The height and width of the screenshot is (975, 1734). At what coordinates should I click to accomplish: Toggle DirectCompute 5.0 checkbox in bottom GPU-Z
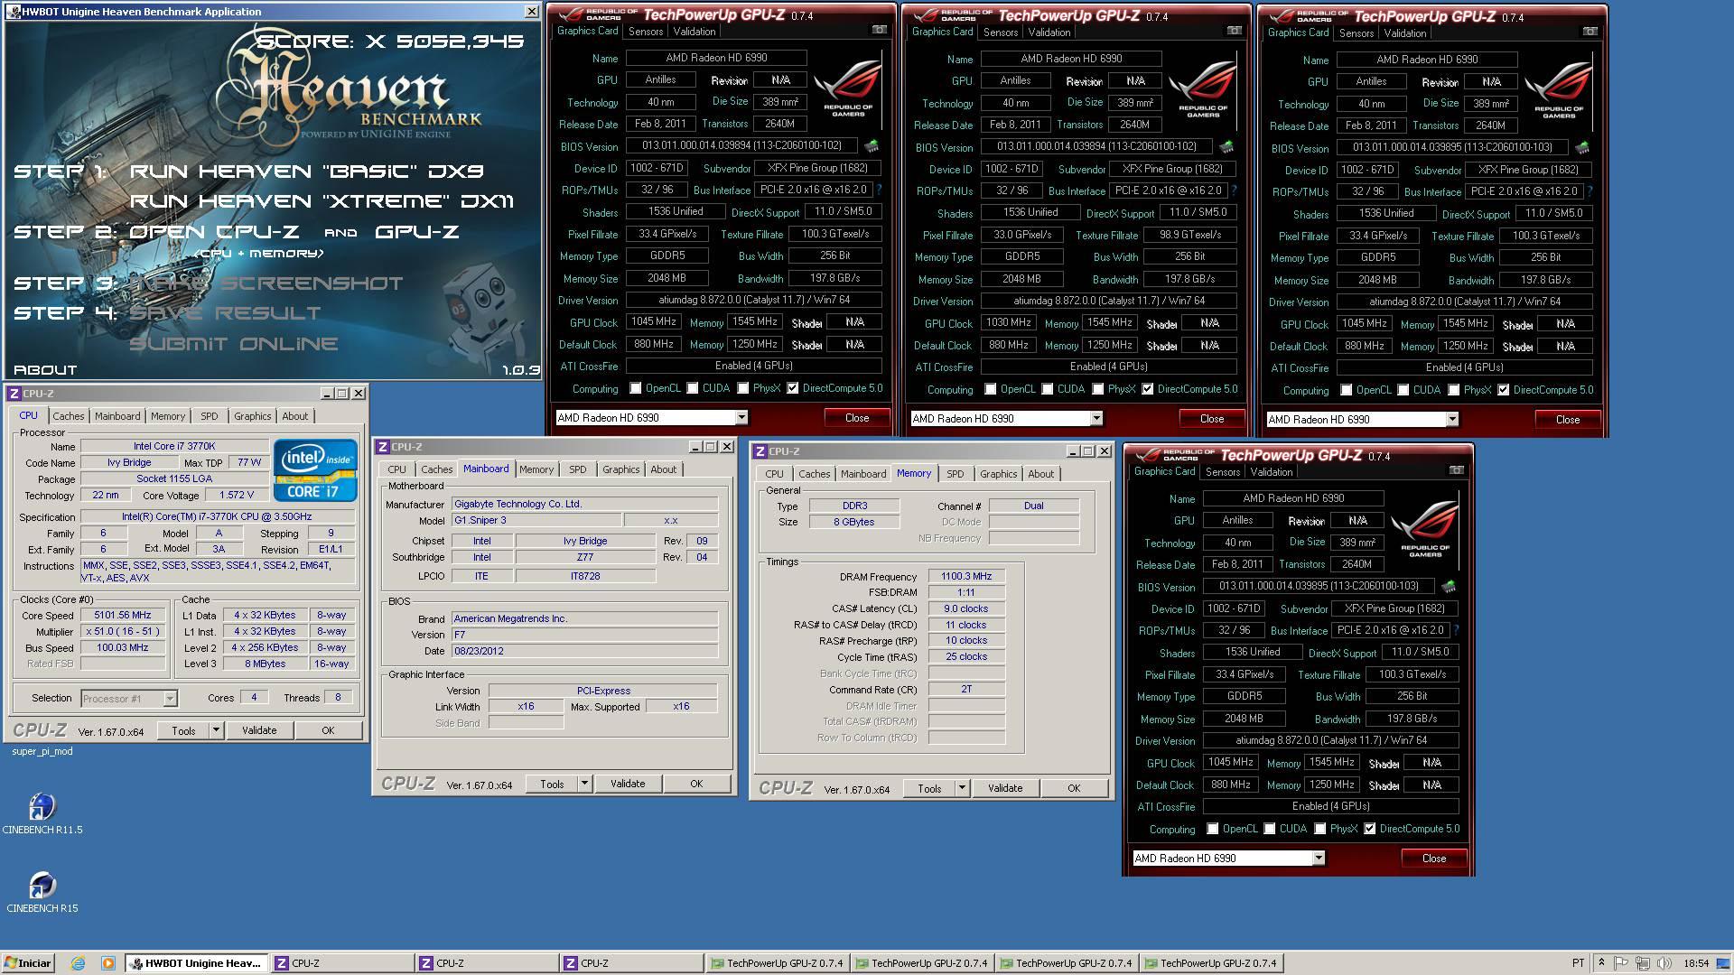[x=1370, y=830]
